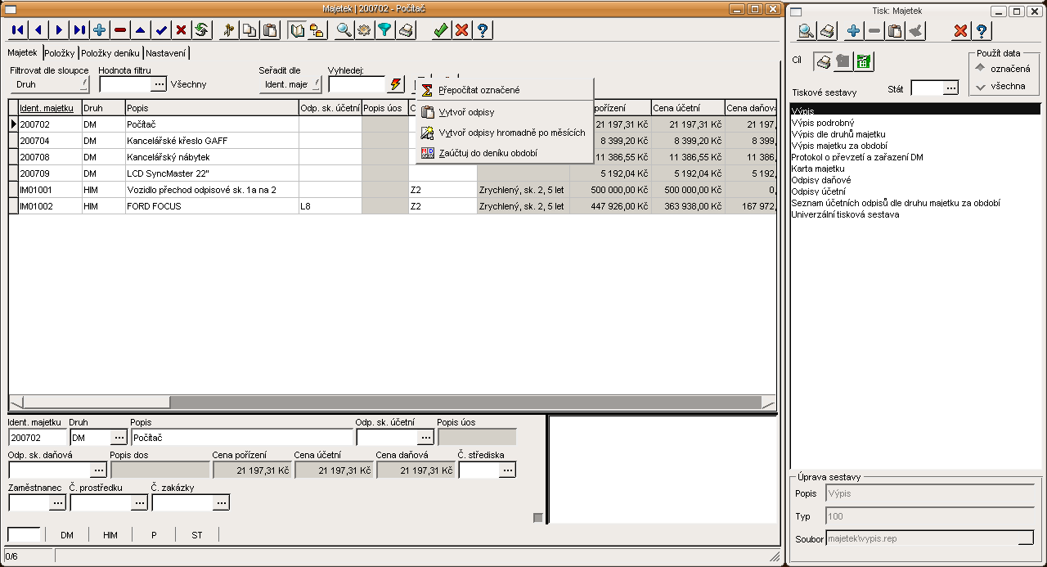Open print preview in Tisk window toolbar

pos(807,31)
